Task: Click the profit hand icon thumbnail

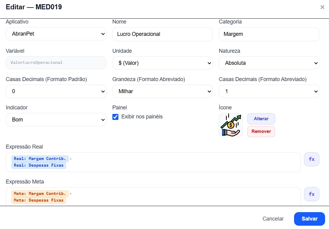Action: point(231,125)
